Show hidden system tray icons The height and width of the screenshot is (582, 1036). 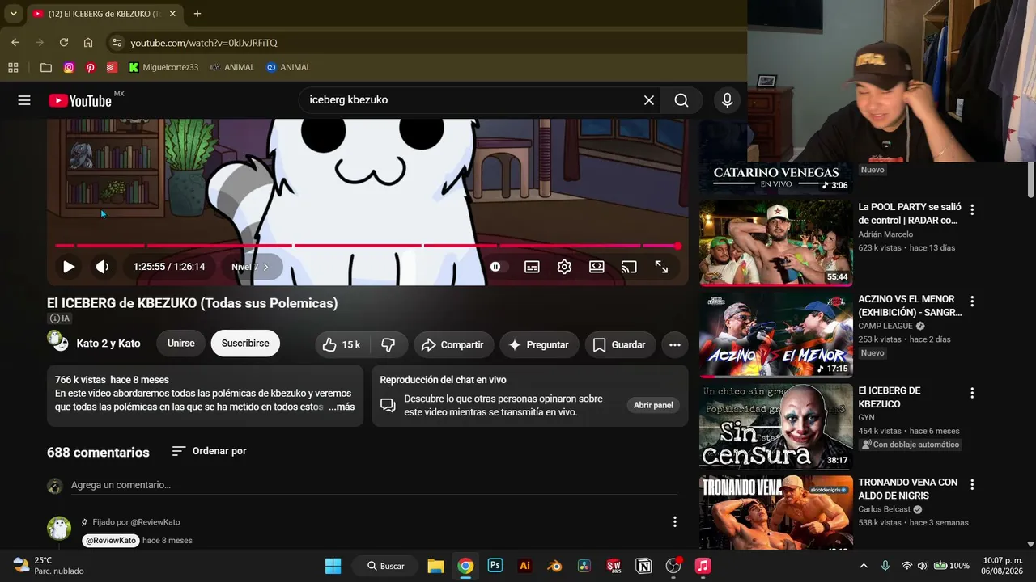pos(864,566)
